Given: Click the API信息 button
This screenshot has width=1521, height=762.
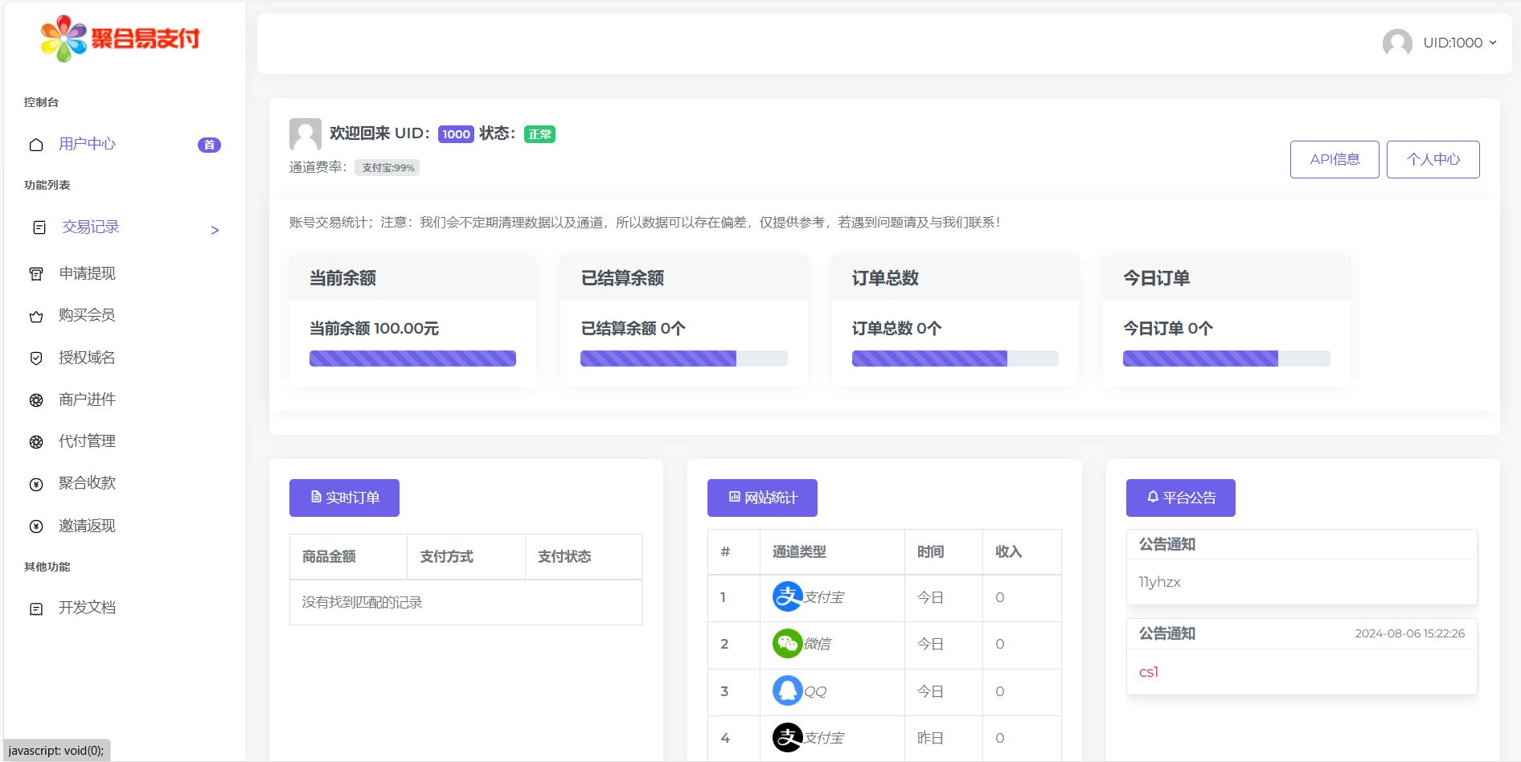Looking at the screenshot, I should (x=1334, y=158).
